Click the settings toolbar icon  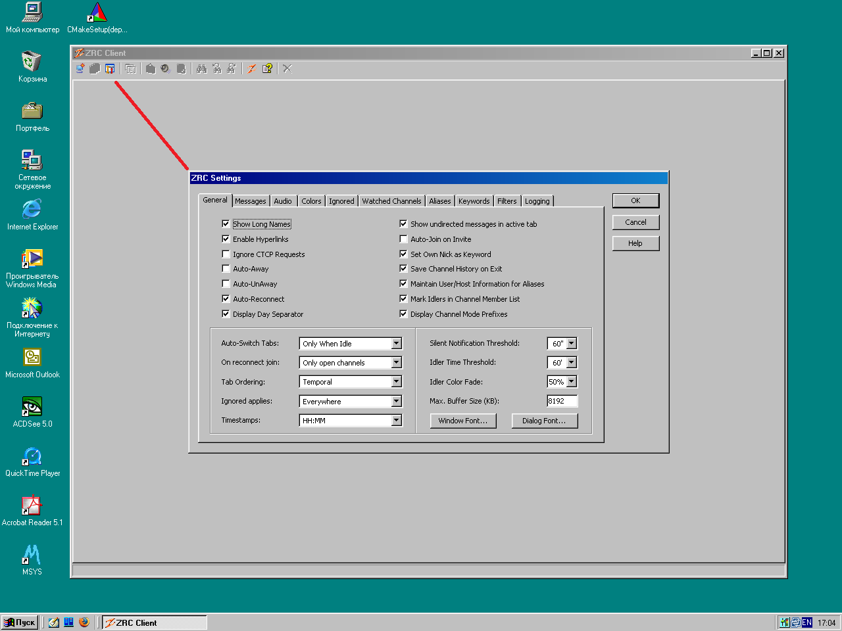[x=110, y=68]
